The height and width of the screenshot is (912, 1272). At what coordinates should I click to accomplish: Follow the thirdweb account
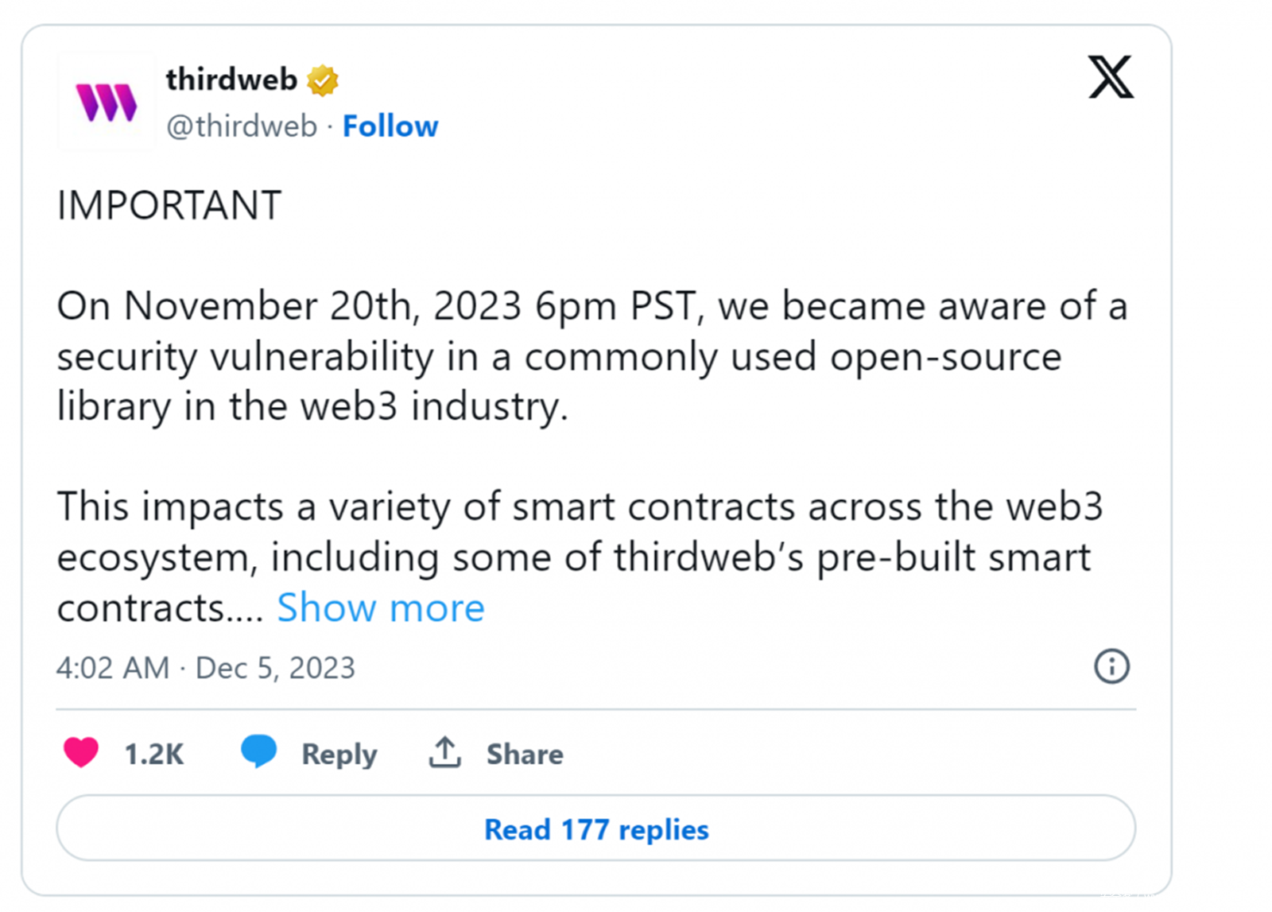(x=390, y=126)
